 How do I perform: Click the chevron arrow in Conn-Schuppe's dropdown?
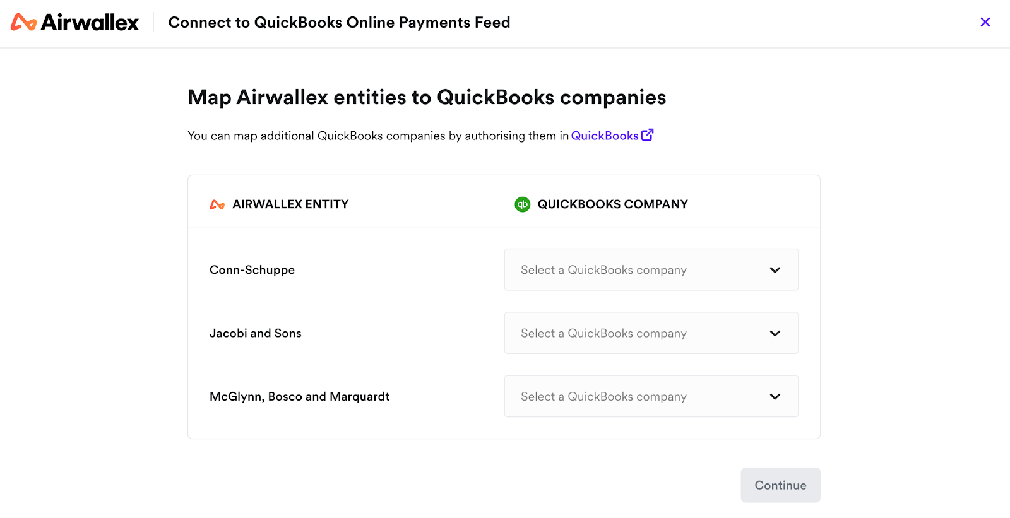(775, 270)
